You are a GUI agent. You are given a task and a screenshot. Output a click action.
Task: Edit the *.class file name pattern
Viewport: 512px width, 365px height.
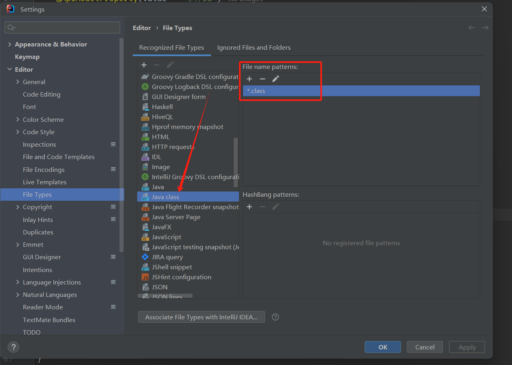[x=276, y=79]
